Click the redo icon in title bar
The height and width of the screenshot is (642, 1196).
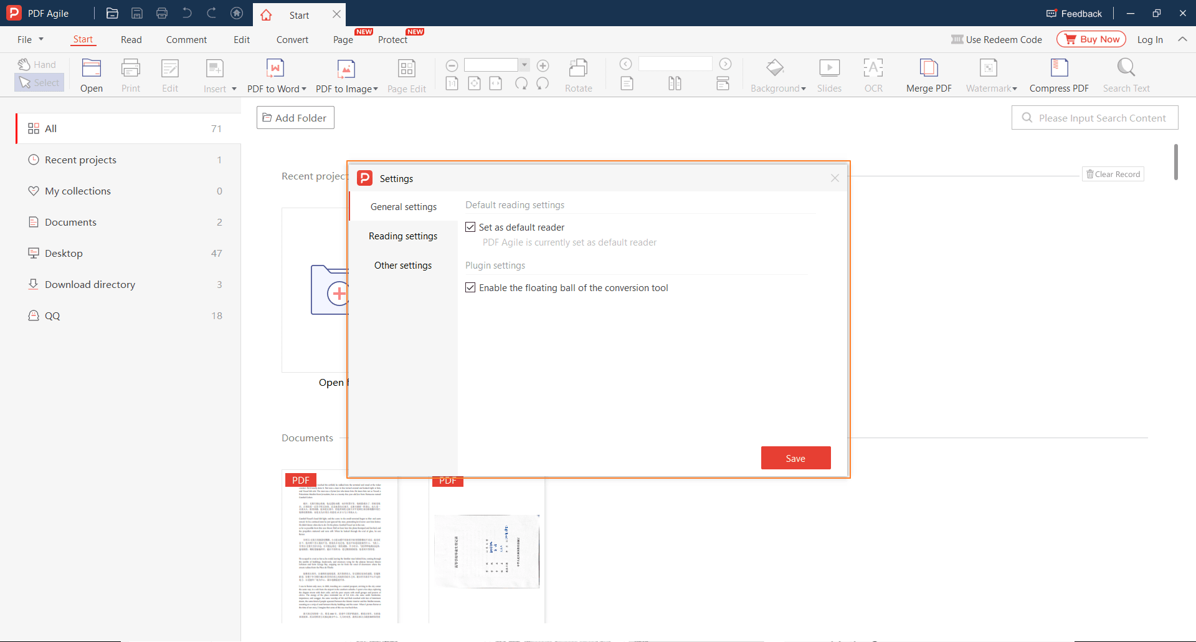(212, 13)
